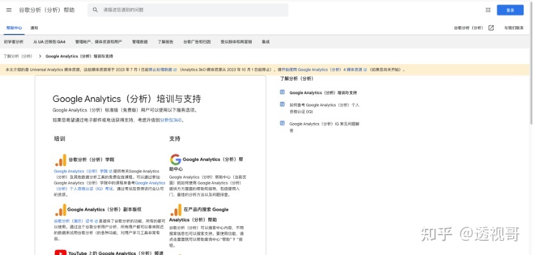Open 管理帐户、媒体资源和用户 category

pyautogui.click(x=99, y=42)
